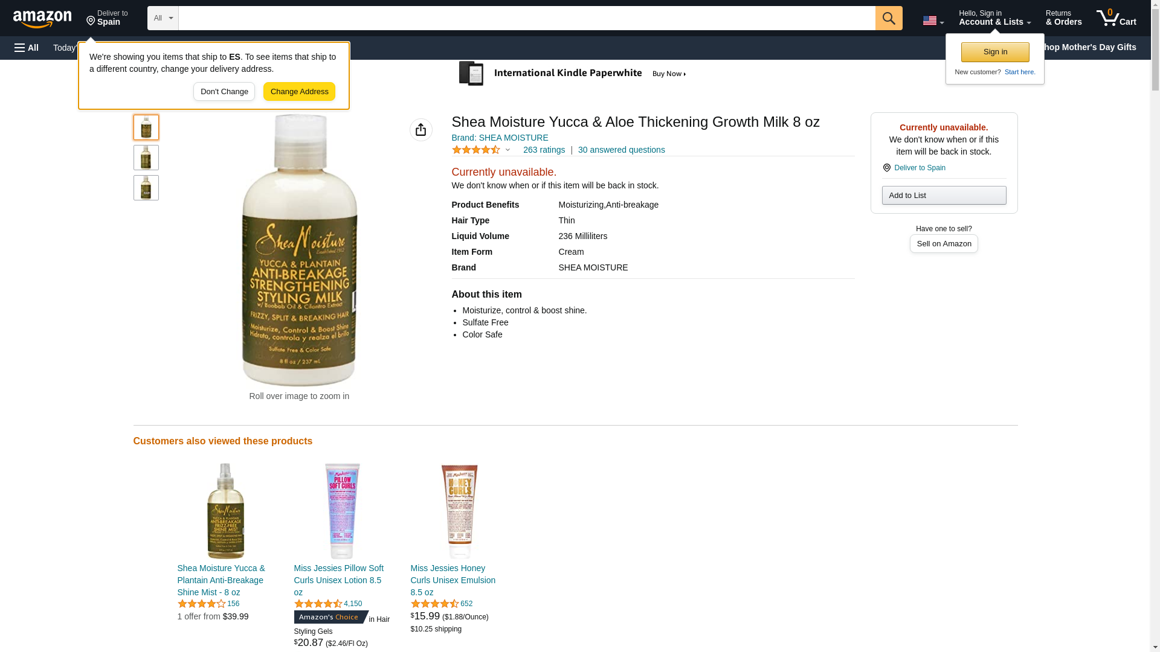The width and height of the screenshot is (1160, 652).
Task: Click the Deliver to Spain location pin
Action: (x=887, y=168)
